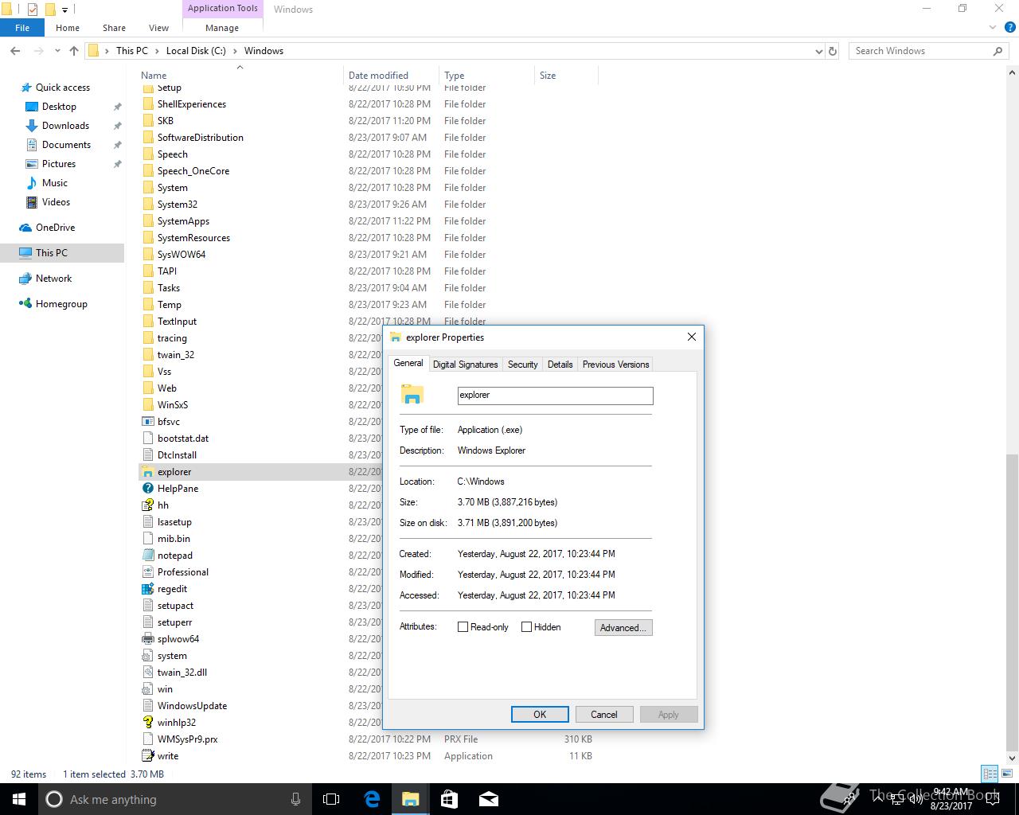Click the regedit file icon
The height and width of the screenshot is (815, 1019).
(x=147, y=589)
